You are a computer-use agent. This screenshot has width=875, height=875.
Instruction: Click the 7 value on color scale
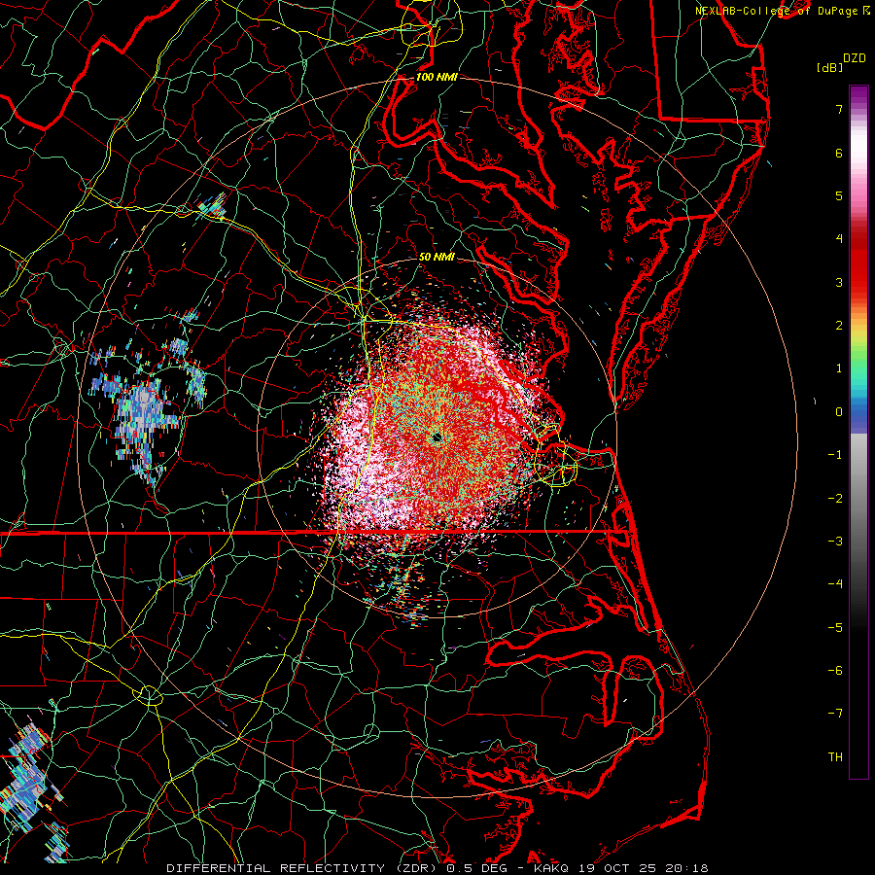coord(839,109)
